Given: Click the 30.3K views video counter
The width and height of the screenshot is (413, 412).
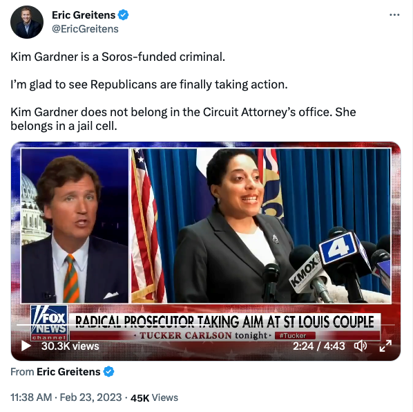Looking at the screenshot, I should tap(70, 346).
